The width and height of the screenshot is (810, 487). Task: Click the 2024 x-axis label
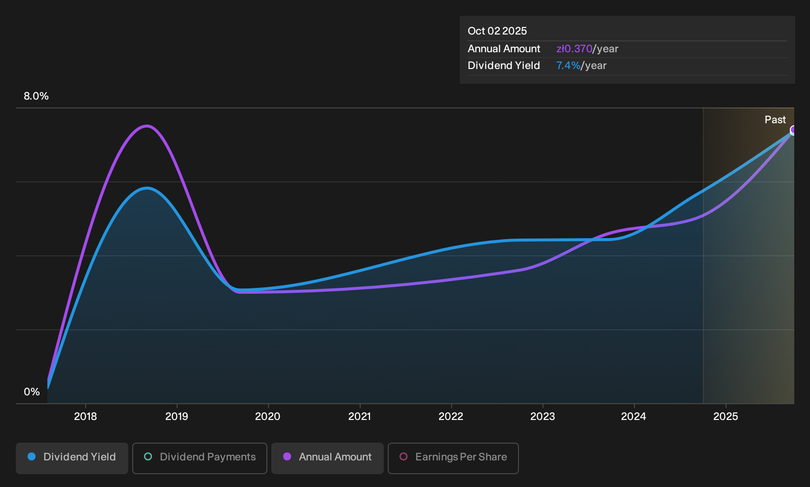coord(634,417)
